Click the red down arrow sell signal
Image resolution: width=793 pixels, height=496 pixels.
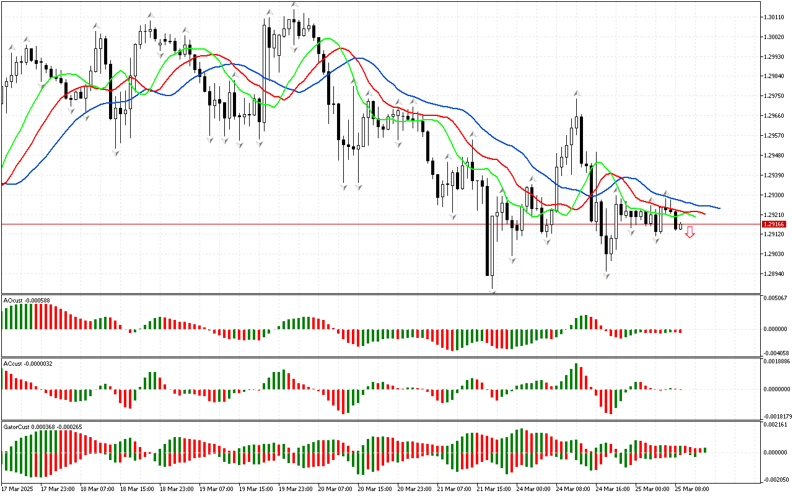pyautogui.click(x=690, y=232)
